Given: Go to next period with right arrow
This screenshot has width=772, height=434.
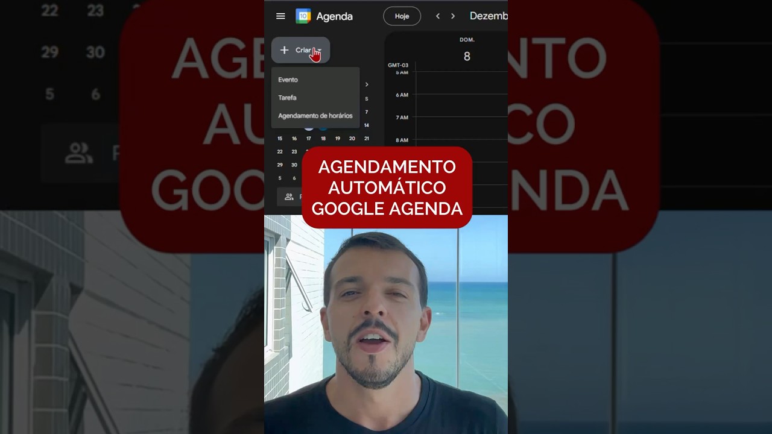Looking at the screenshot, I should pos(453,16).
